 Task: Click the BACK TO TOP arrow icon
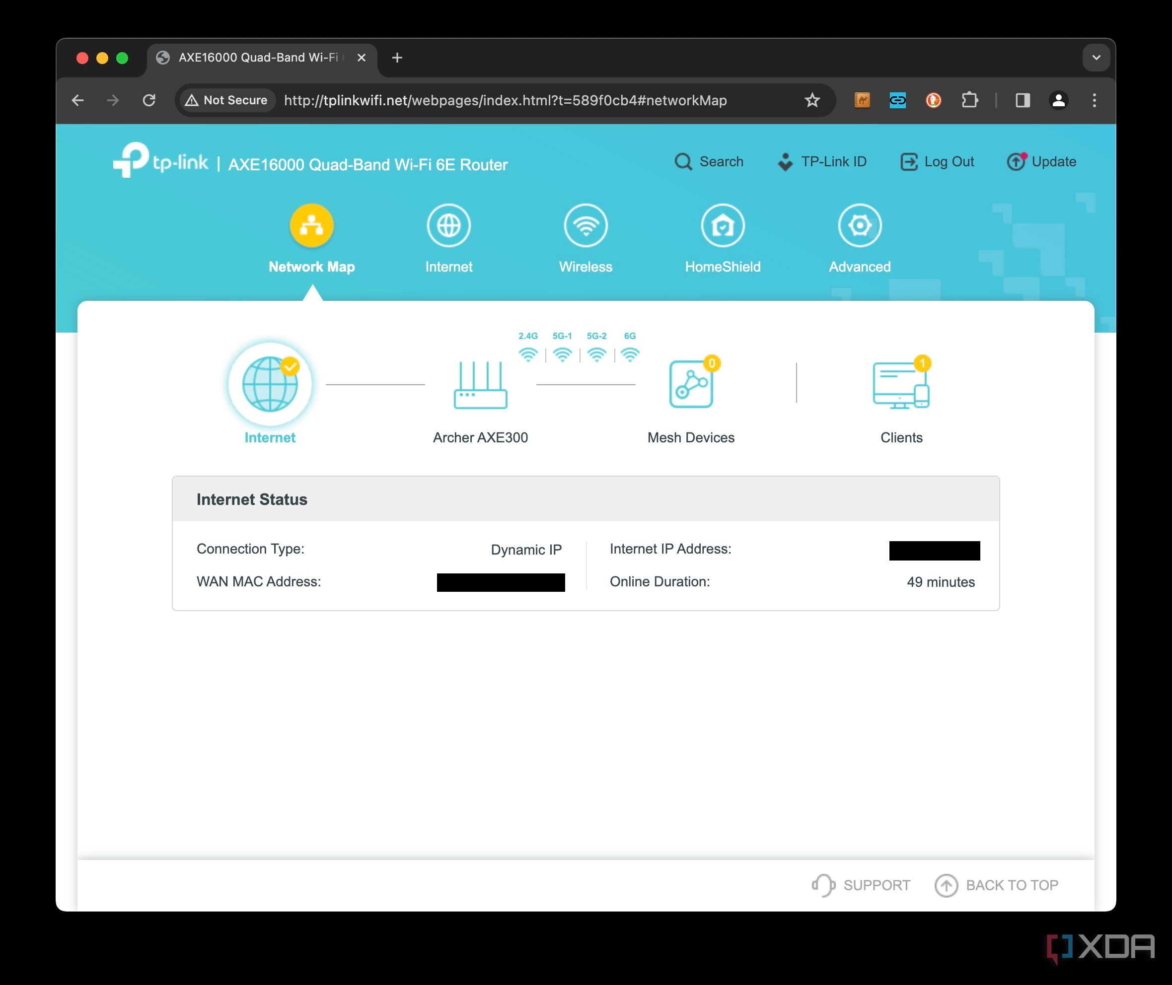point(947,885)
